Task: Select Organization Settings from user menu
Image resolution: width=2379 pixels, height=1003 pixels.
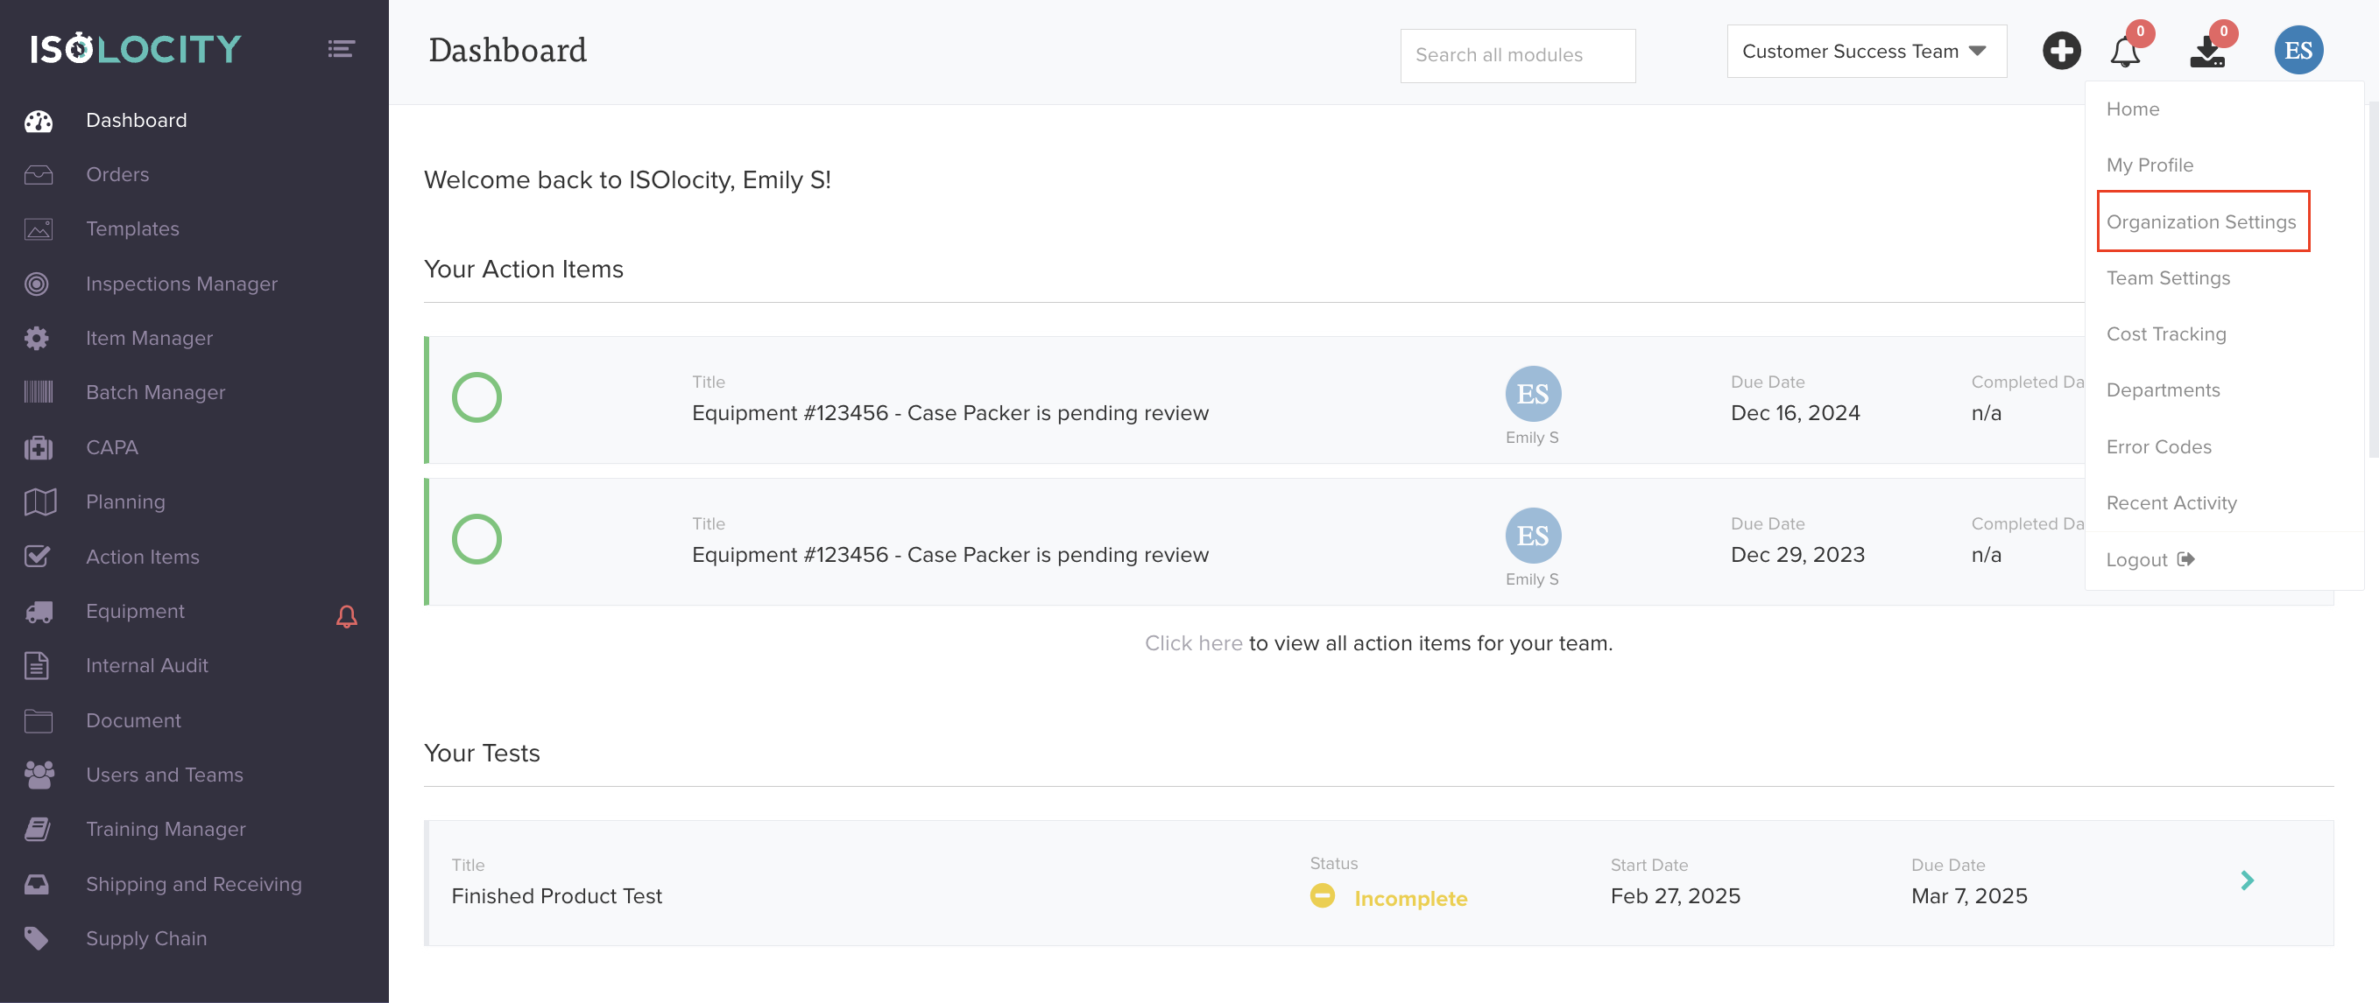Action: pyautogui.click(x=2201, y=222)
